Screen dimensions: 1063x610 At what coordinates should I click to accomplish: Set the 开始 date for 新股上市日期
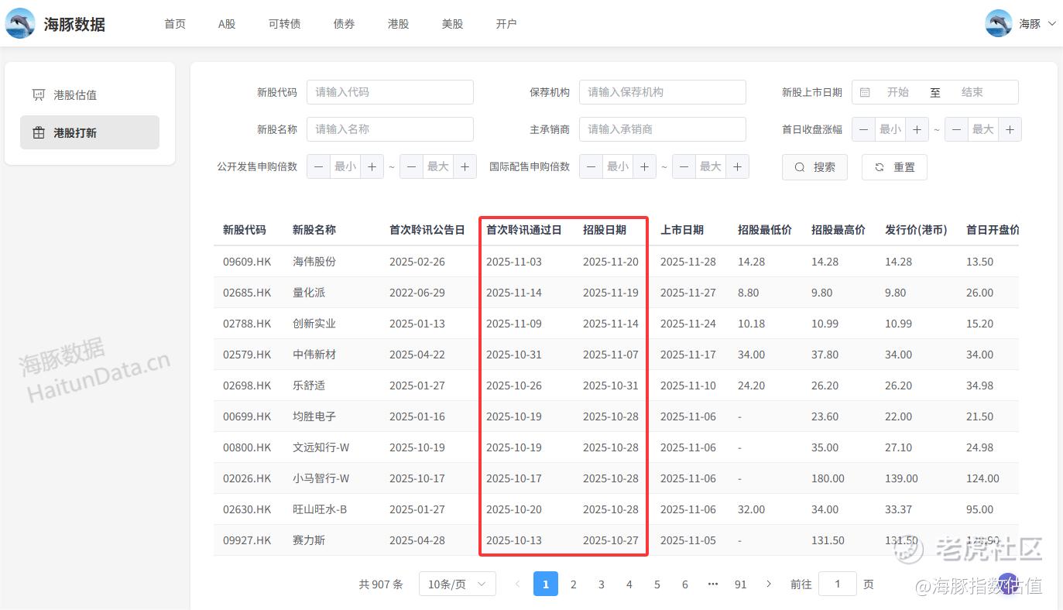point(898,92)
